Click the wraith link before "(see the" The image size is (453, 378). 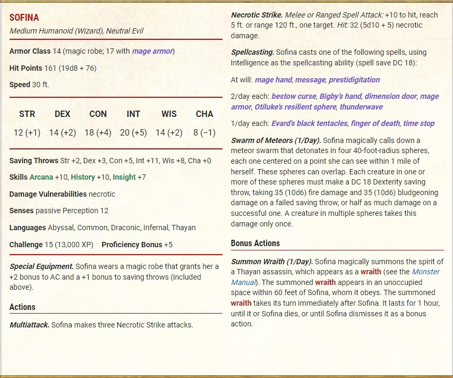[x=371, y=272]
